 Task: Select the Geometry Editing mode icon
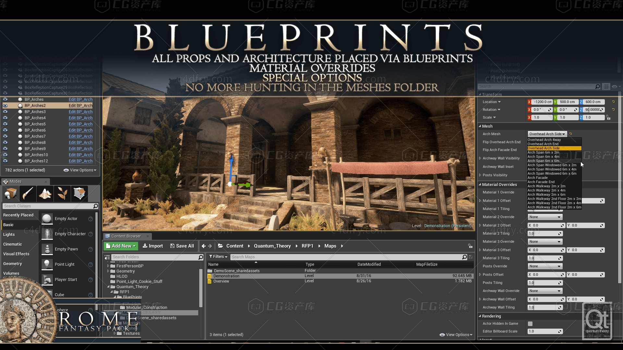point(79,193)
